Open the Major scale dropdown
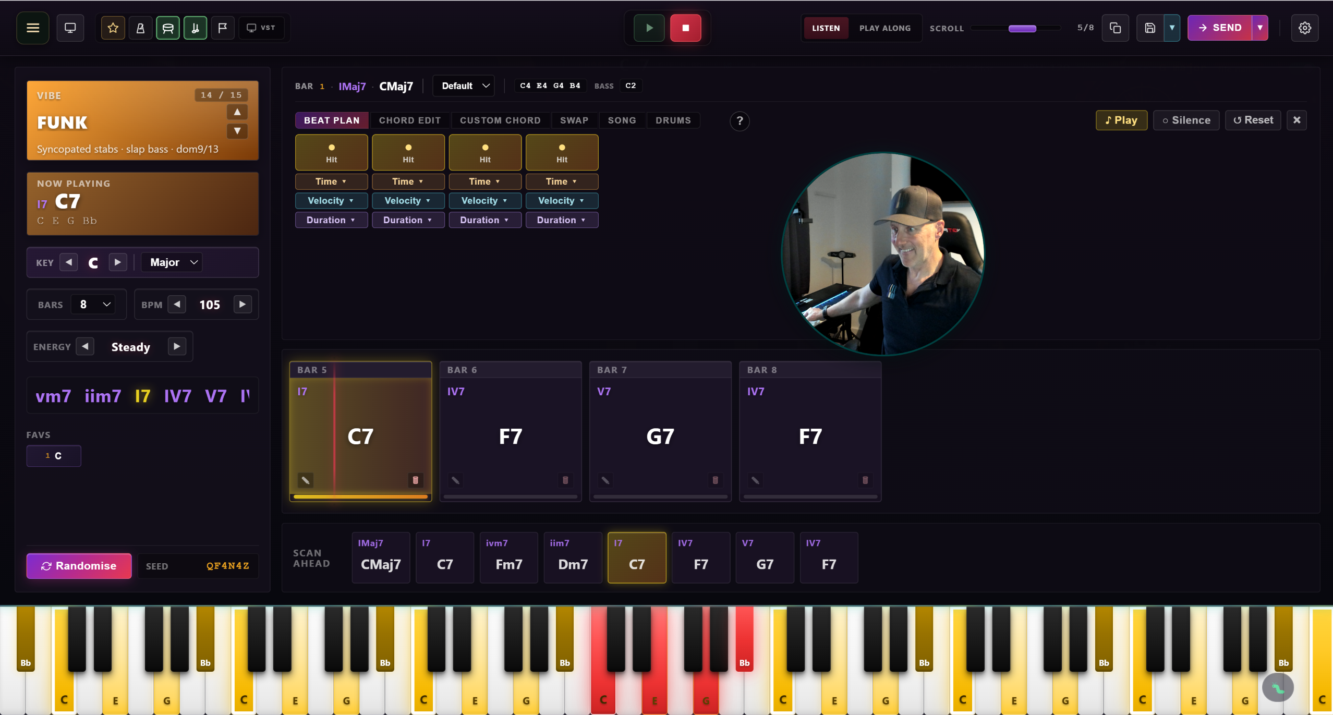This screenshot has height=715, width=1333. 172,262
